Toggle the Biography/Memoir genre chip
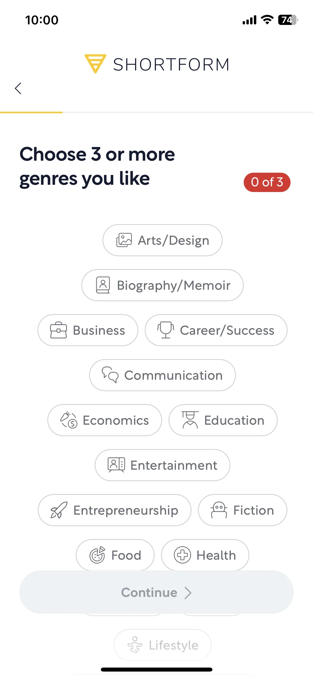This screenshot has height=678, width=313. [x=162, y=285]
